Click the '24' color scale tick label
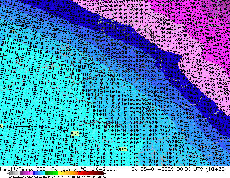The height and width of the screenshot is (178, 230). [x=78, y=177]
